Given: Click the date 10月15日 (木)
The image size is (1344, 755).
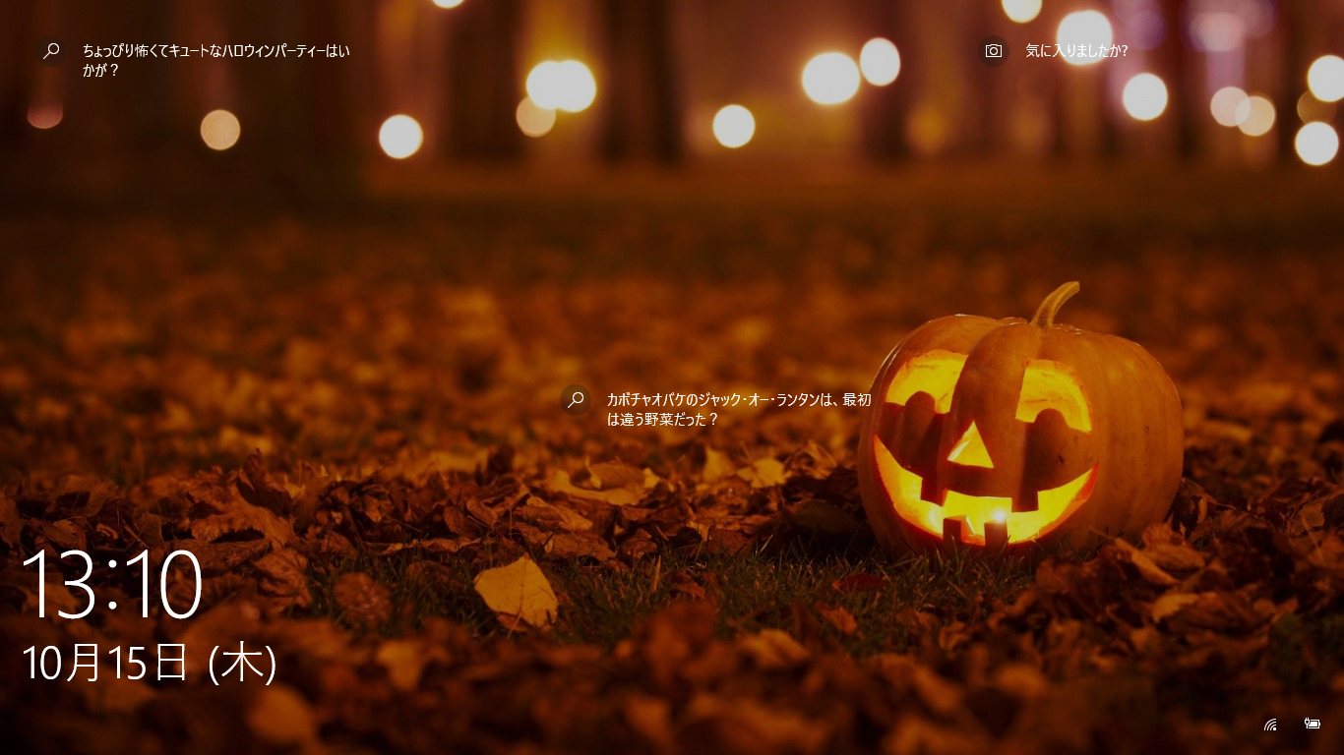Looking at the screenshot, I should click(149, 663).
